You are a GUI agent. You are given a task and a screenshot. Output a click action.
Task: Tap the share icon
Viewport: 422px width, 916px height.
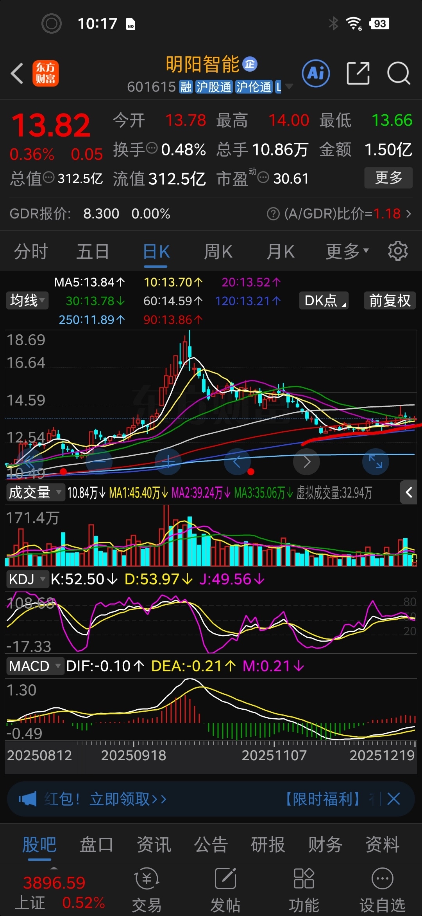[x=358, y=73]
